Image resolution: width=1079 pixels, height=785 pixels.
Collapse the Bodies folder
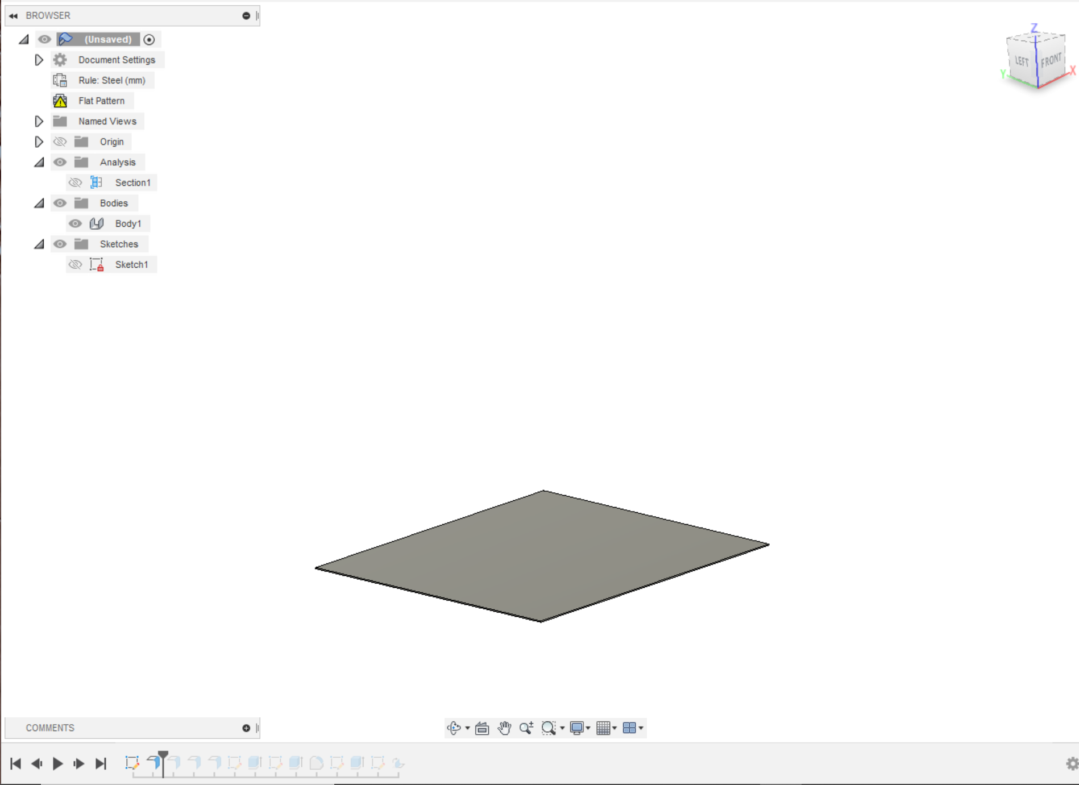(x=38, y=203)
